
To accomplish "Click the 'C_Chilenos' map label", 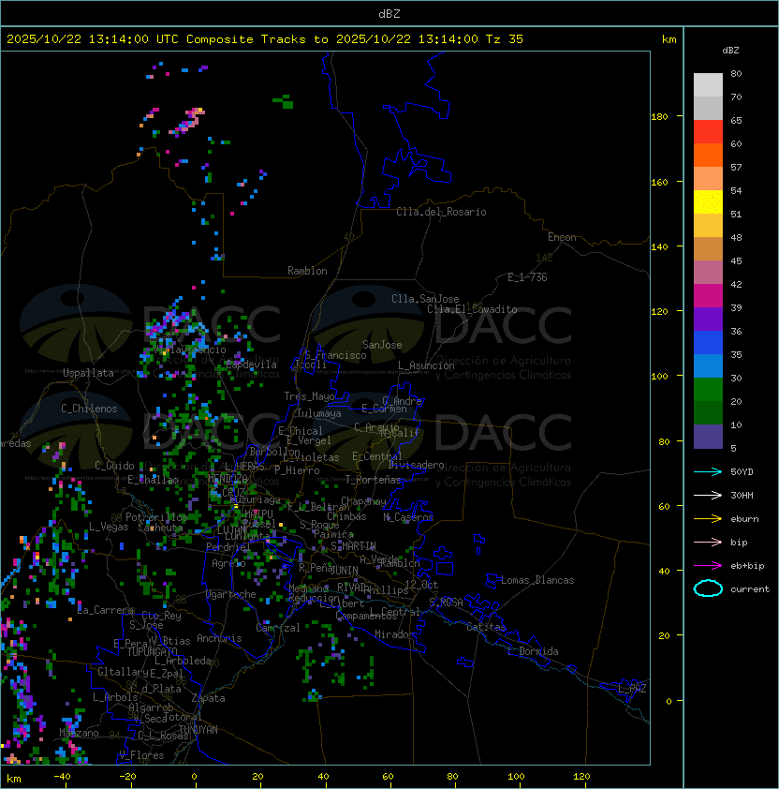I will [x=89, y=409].
